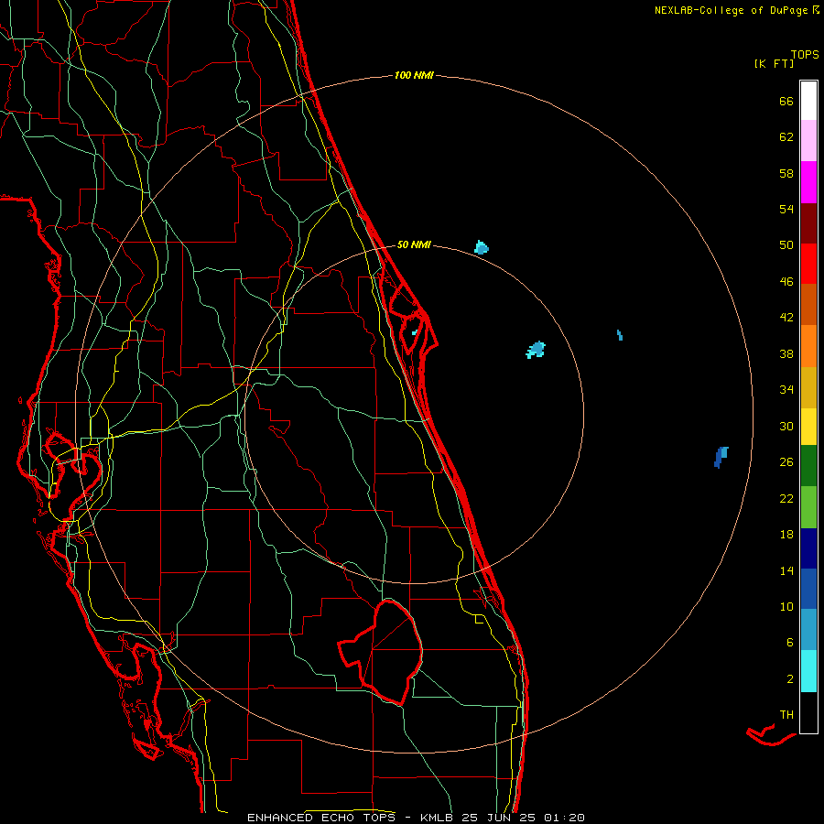Click the 01:20 timestamp
Screen dimensions: 824x824
(x=564, y=818)
